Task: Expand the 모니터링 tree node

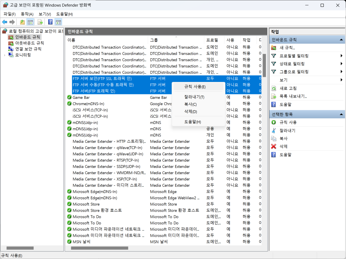Action: [4, 55]
